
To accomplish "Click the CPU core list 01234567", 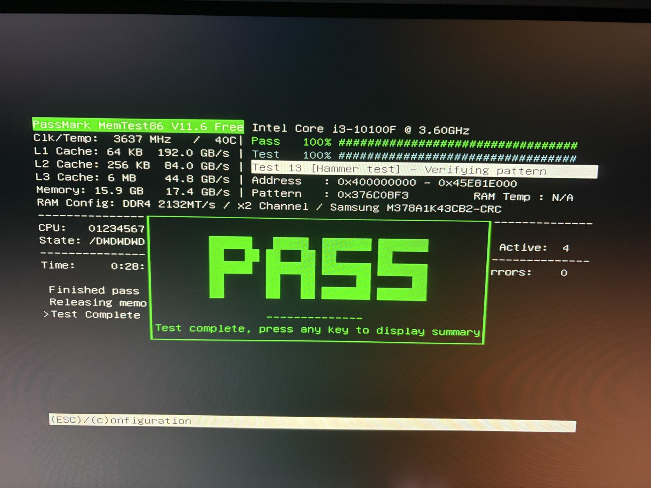I will [x=116, y=228].
